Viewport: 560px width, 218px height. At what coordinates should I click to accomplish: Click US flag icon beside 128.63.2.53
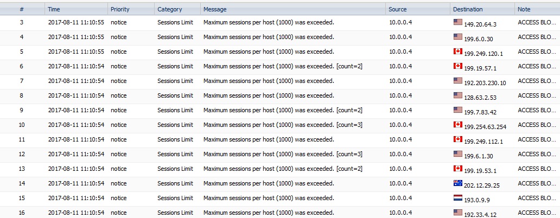click(x=457, y=95)
